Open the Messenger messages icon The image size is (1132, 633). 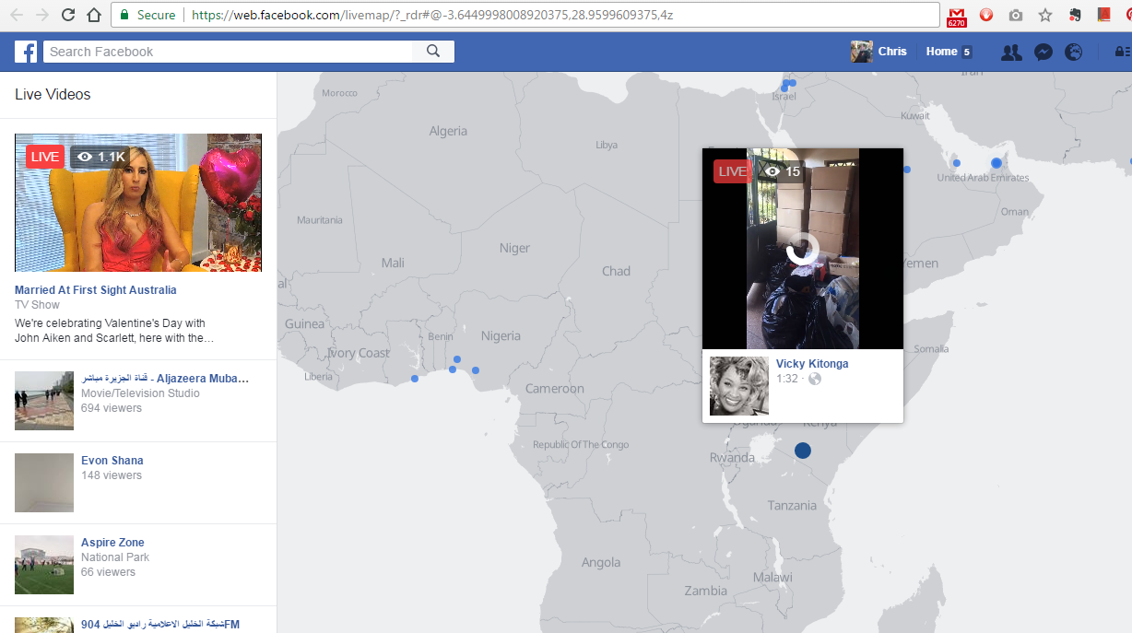[1044, 52]
